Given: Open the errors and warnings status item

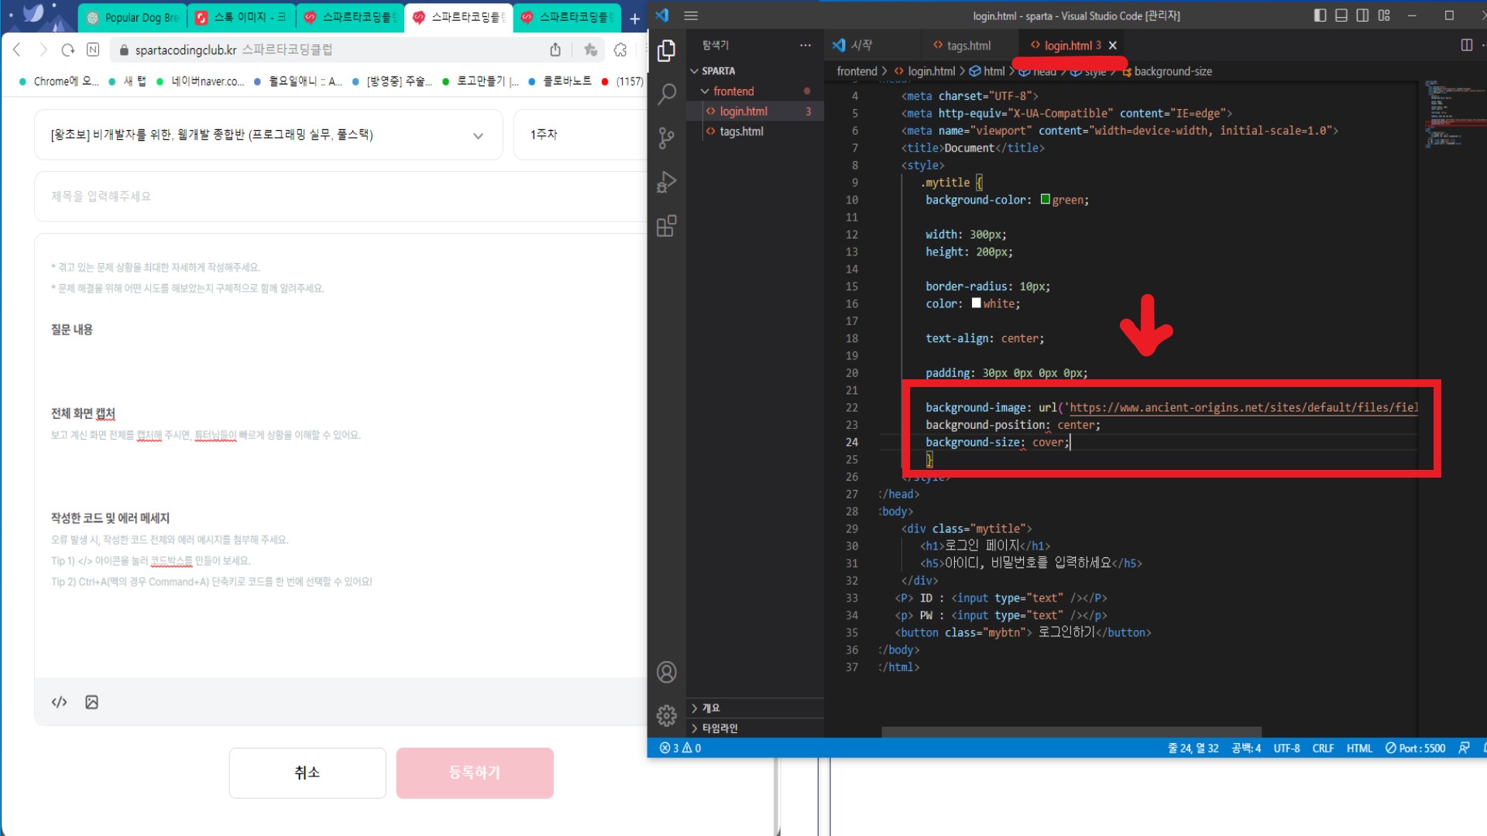Looking at the screenshot, I should [680, 748].
